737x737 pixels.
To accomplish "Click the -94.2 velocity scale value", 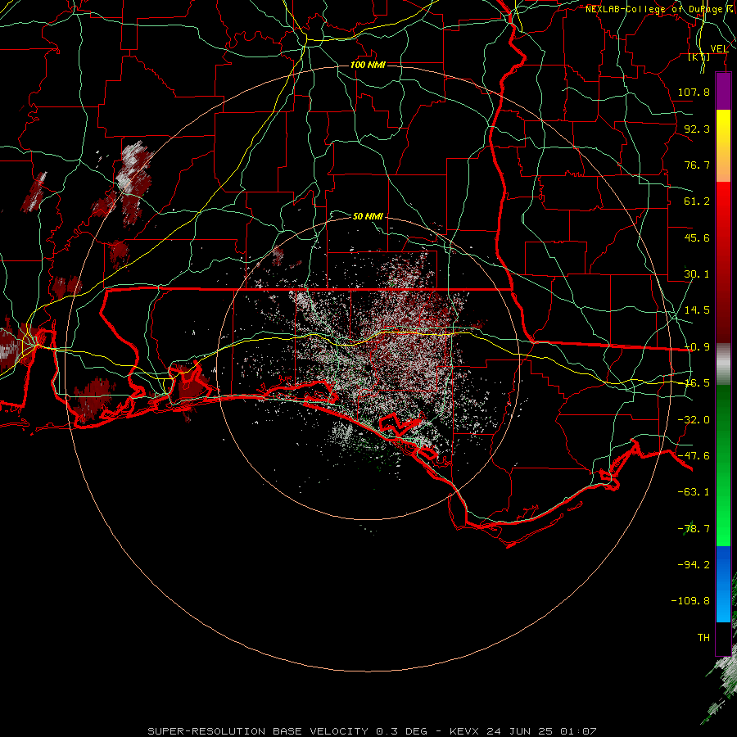I will [x=694, y=564].
